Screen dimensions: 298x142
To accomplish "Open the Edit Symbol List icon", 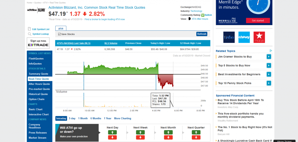I will [29, 29].
